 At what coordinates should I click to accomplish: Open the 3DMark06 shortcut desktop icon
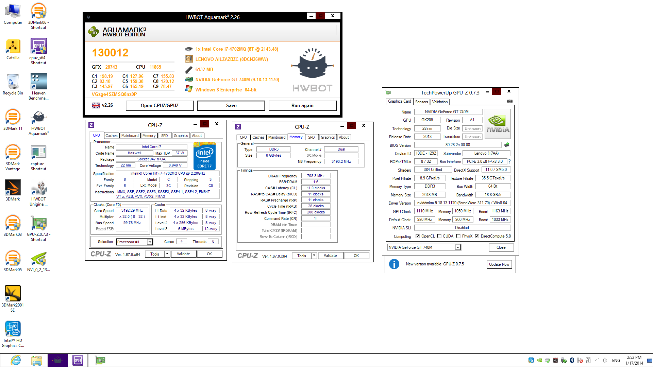[38, 16]
